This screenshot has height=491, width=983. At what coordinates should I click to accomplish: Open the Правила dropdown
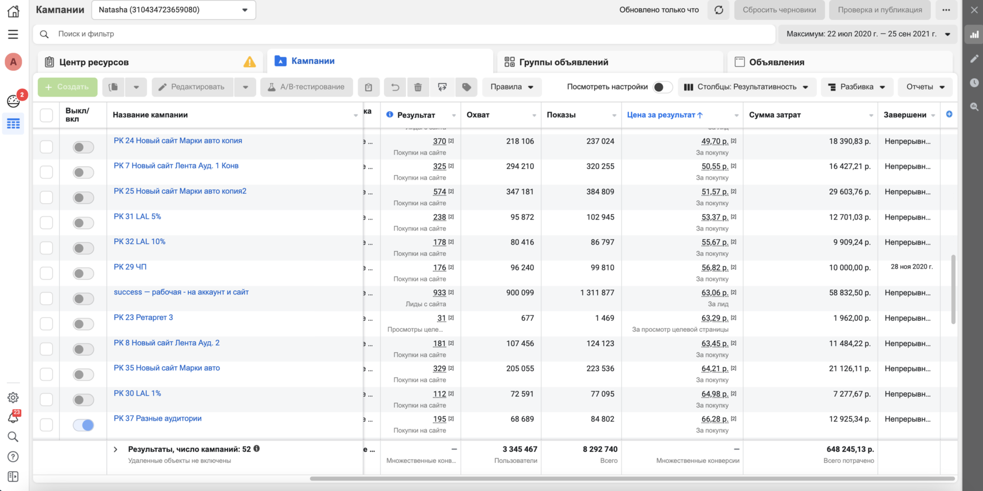pyautogui.click(x=512, y=87)
